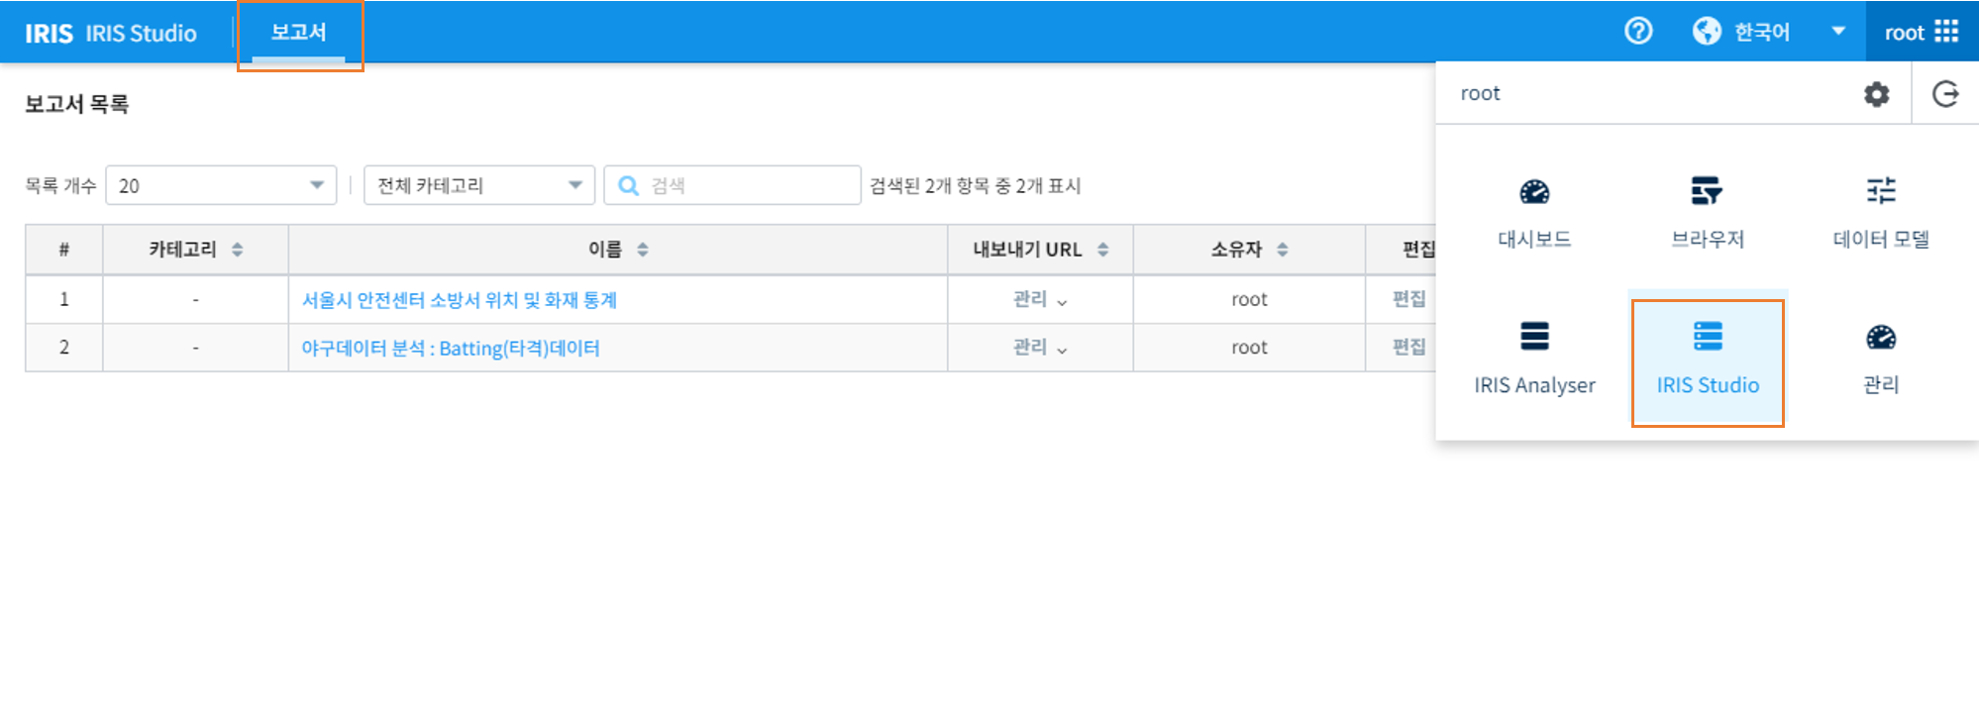
Task: Open 서울시 안전센터 소방서 위치 및 화재 통계 report
Action: (460, 299)
